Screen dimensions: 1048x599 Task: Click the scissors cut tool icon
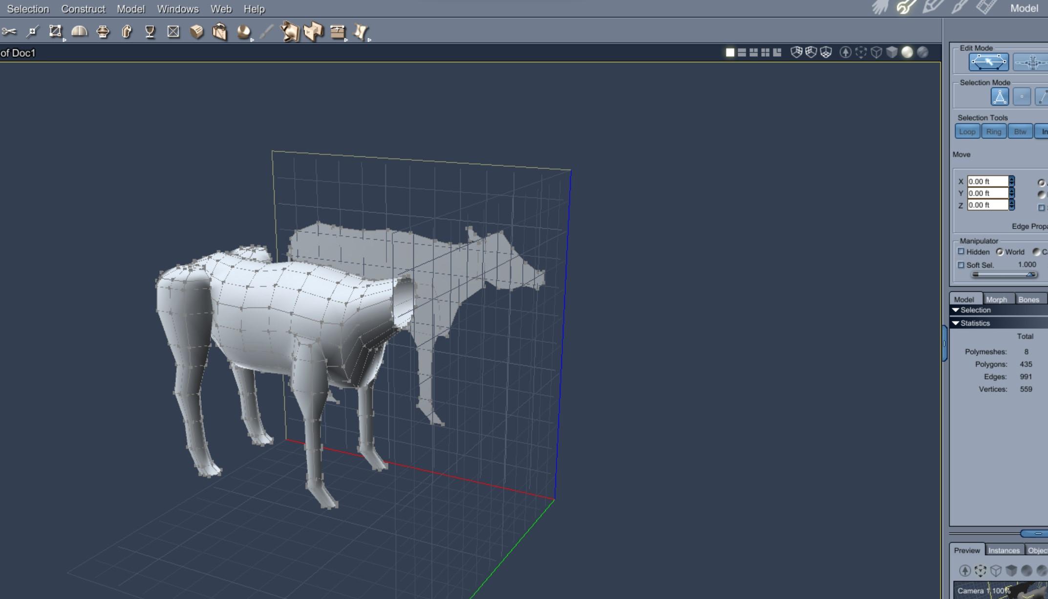tap(9, 32)
